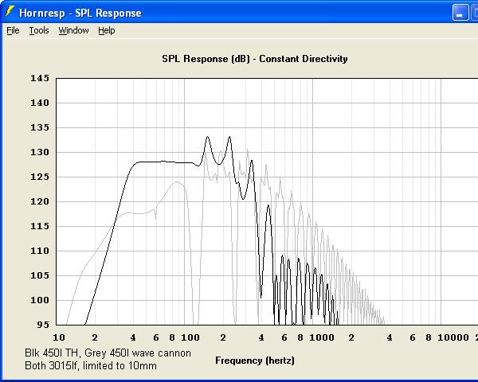The height and width of the screenshot is (382, 478).
Task: Click the 10 Hz frequency axis label
Action: click(59, 337)
